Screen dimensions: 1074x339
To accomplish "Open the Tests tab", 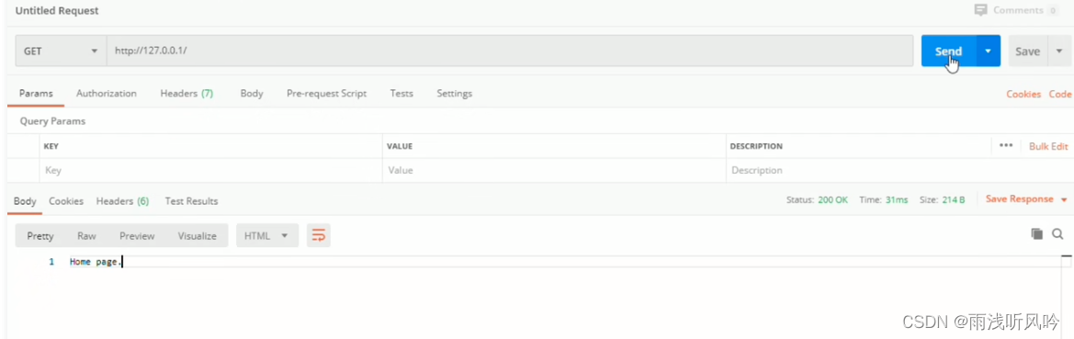I will (x=401, y=93).
